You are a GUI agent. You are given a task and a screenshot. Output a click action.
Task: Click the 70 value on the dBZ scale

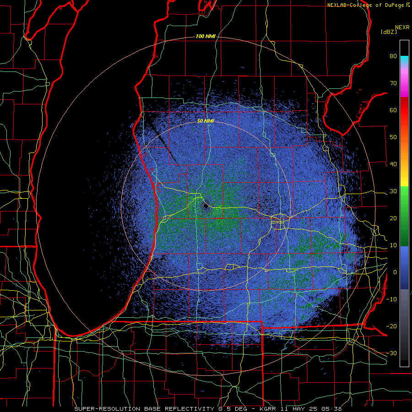pyautogui.click(x=393, y=83)
